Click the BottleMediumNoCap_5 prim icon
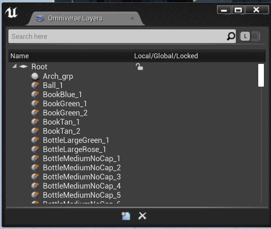This screenshot has height=229, width=271. pos(35,195)
